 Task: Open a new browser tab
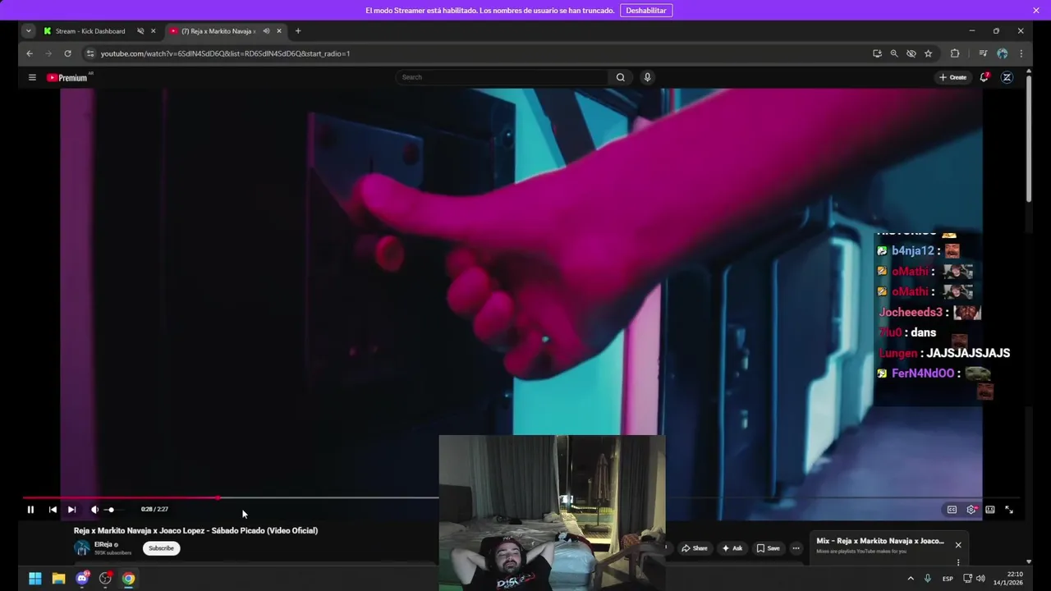[x=298, y=31]
